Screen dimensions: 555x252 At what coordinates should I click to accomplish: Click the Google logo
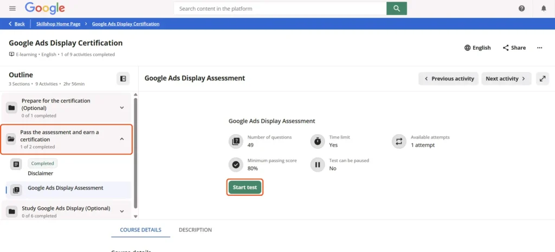point(45,8)
